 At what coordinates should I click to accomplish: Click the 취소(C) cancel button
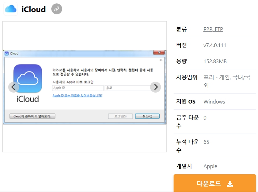click(147, 116)
